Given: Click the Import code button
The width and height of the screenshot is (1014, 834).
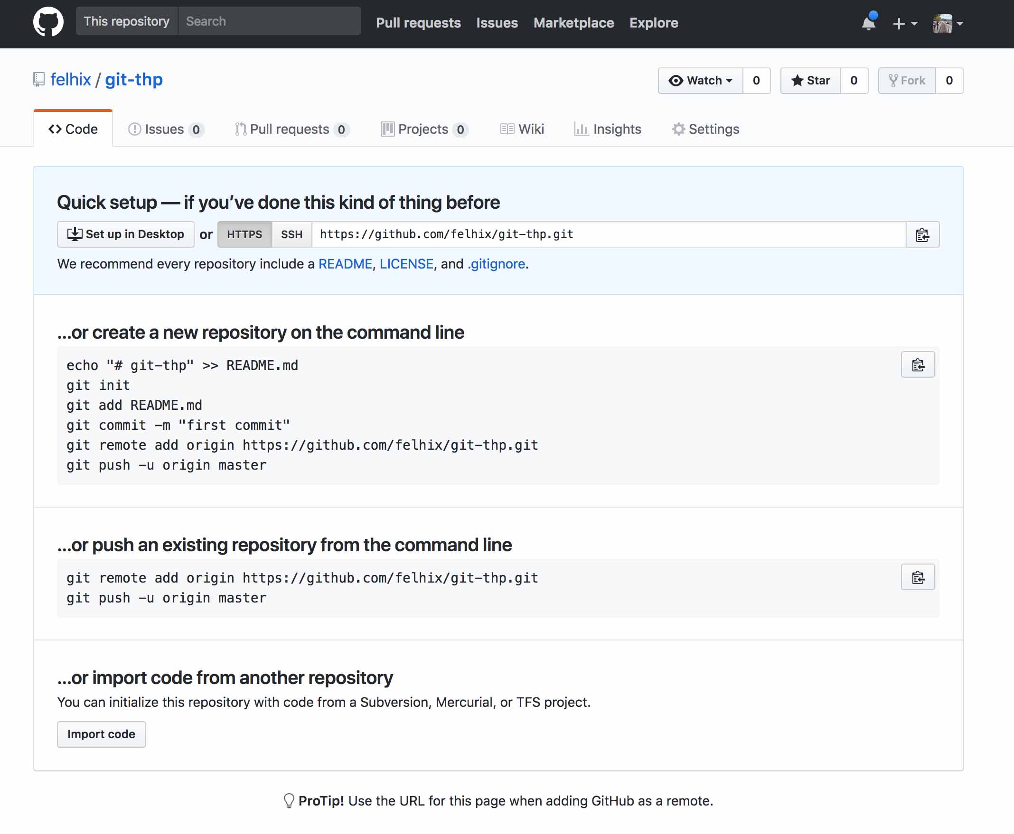Looking at the screenshot, I should coord(102,734).
